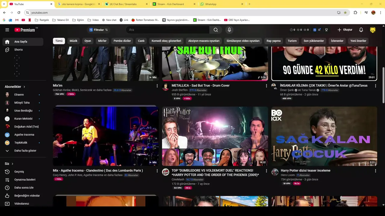This screenshot has height=216, width=385.
Task: Open Geçmiş history page
Action: (23, 172)
